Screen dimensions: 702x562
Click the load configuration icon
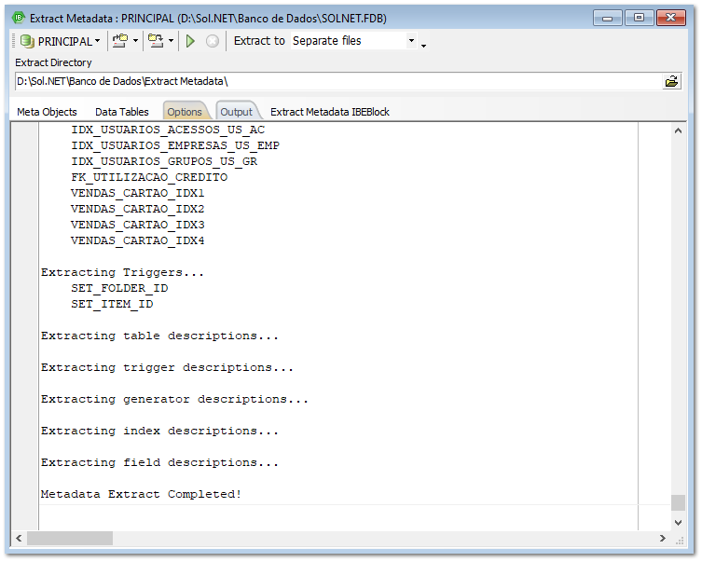[120, 41]
